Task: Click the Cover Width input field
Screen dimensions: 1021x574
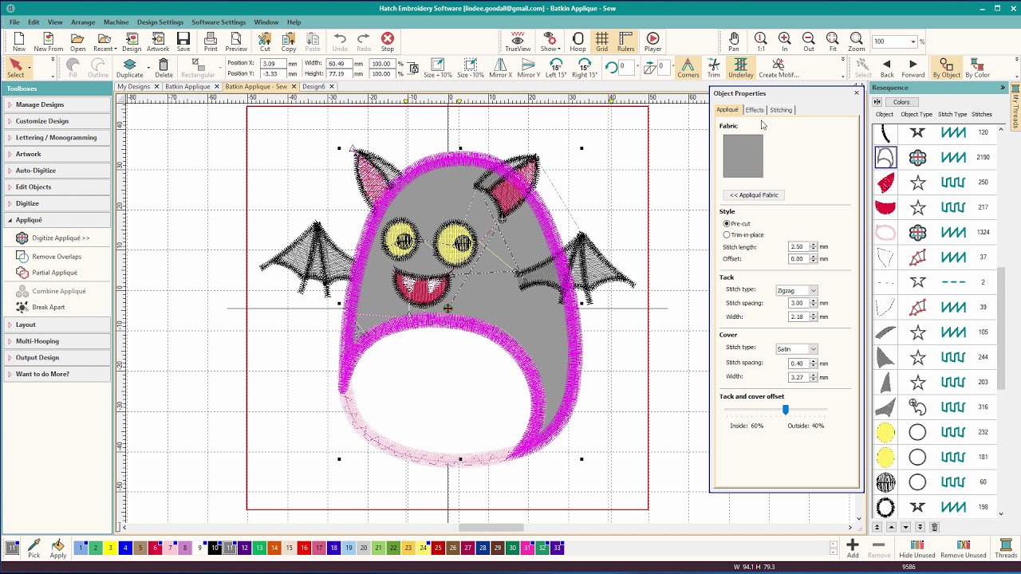Action: pos(798,377)
